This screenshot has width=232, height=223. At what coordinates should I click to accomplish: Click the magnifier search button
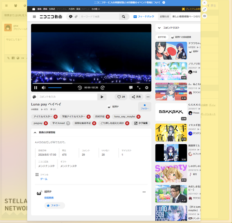tap(123, 17)
